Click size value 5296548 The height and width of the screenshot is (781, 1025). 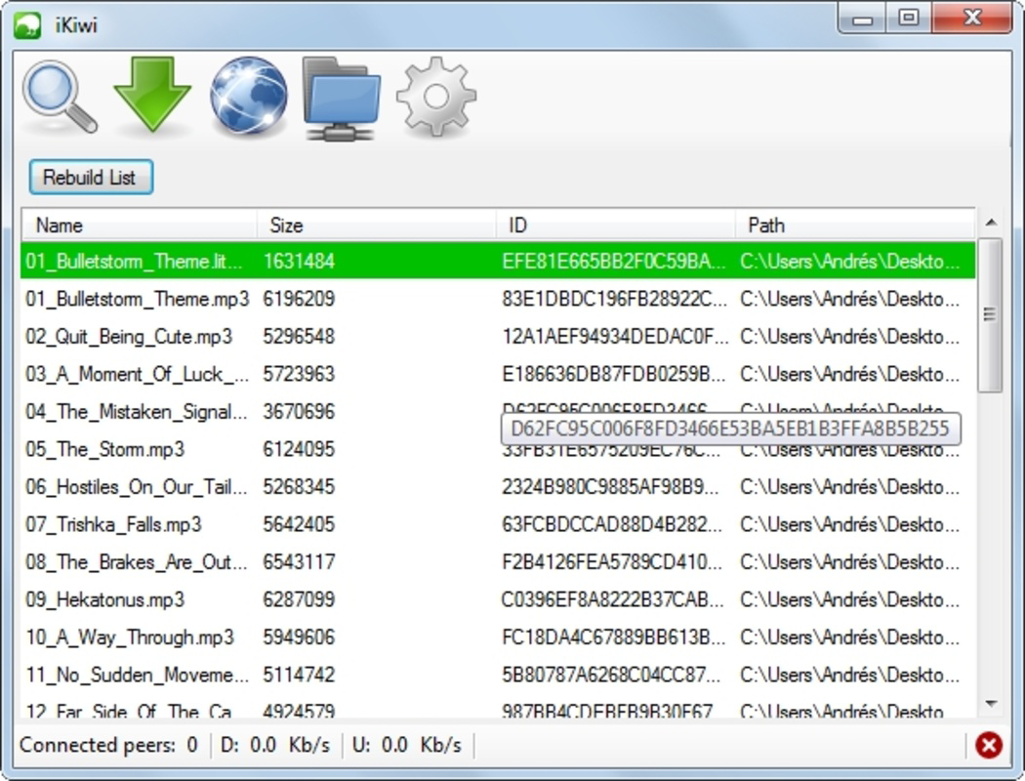[299, 337]
